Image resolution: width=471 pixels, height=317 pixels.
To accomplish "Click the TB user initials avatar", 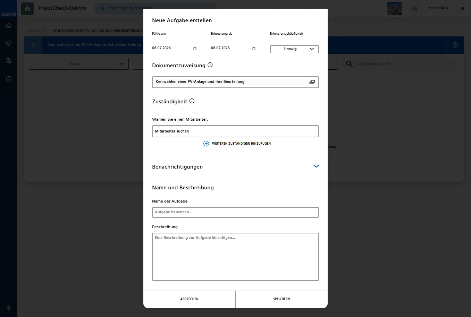I will [x=415, y=8].
